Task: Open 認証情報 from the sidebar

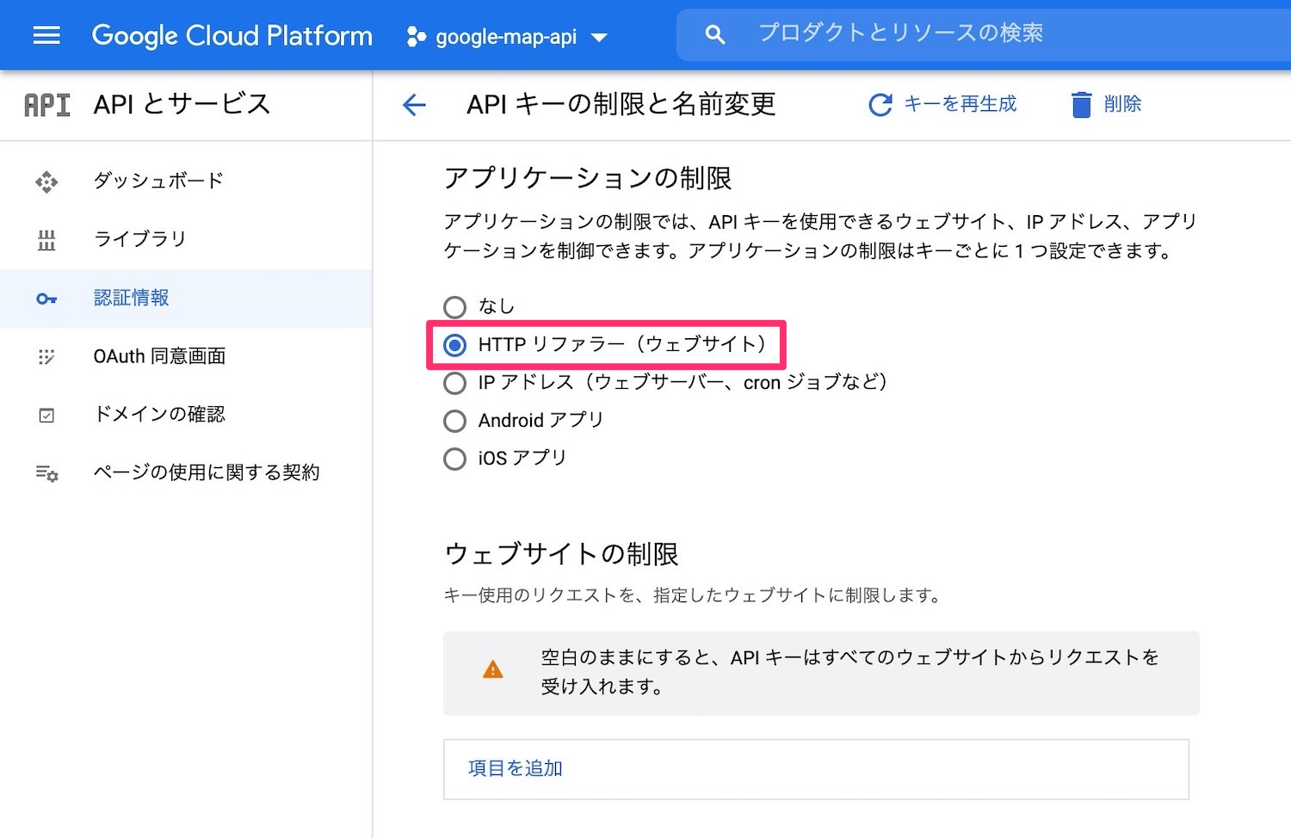Action: (130, 299)
